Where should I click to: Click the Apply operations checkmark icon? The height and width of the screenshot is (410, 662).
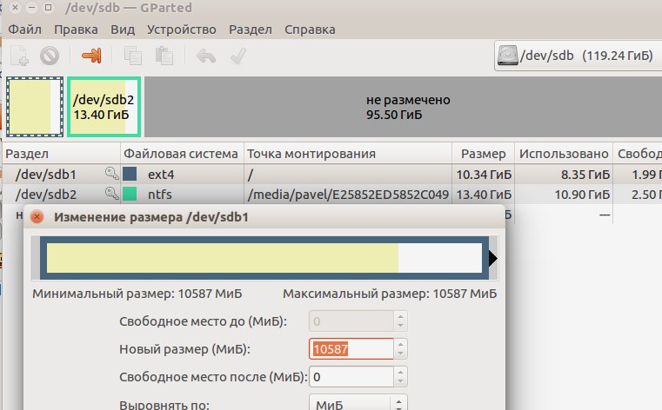tap(236, 56)
